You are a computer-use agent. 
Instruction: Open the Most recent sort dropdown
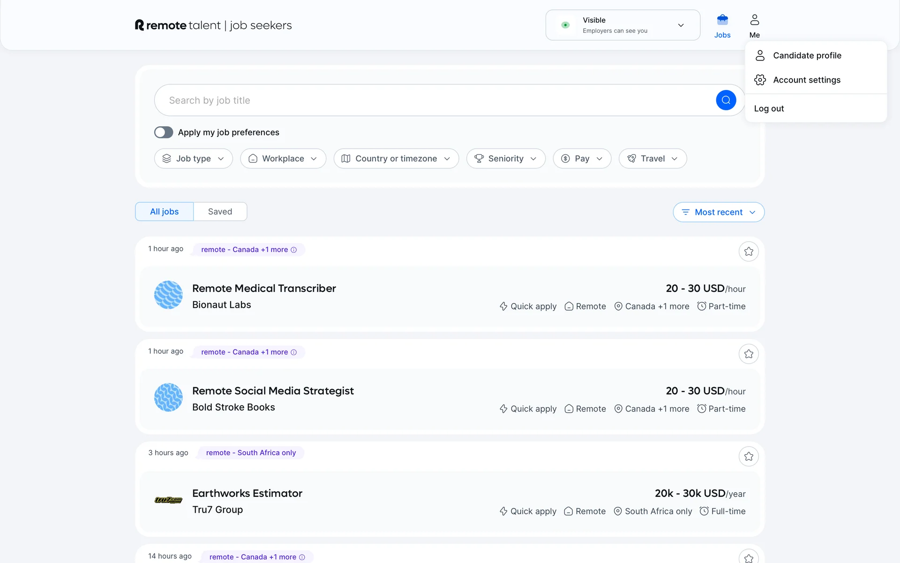pyautogui.click(x=718, y=212)
